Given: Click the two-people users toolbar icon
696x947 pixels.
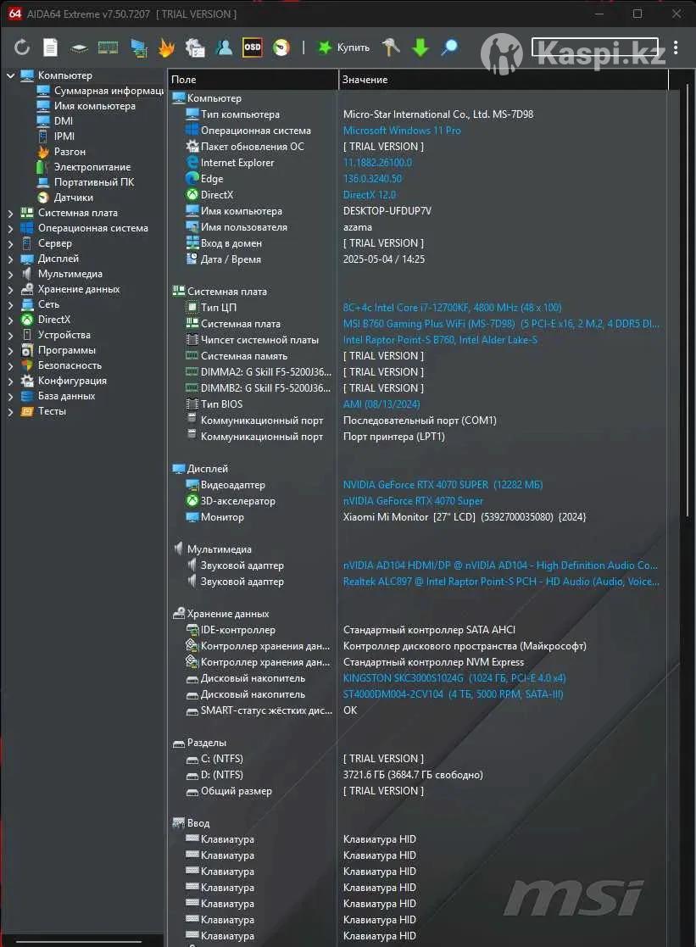Looking at the screenshot, I should [x=224, y=47].
